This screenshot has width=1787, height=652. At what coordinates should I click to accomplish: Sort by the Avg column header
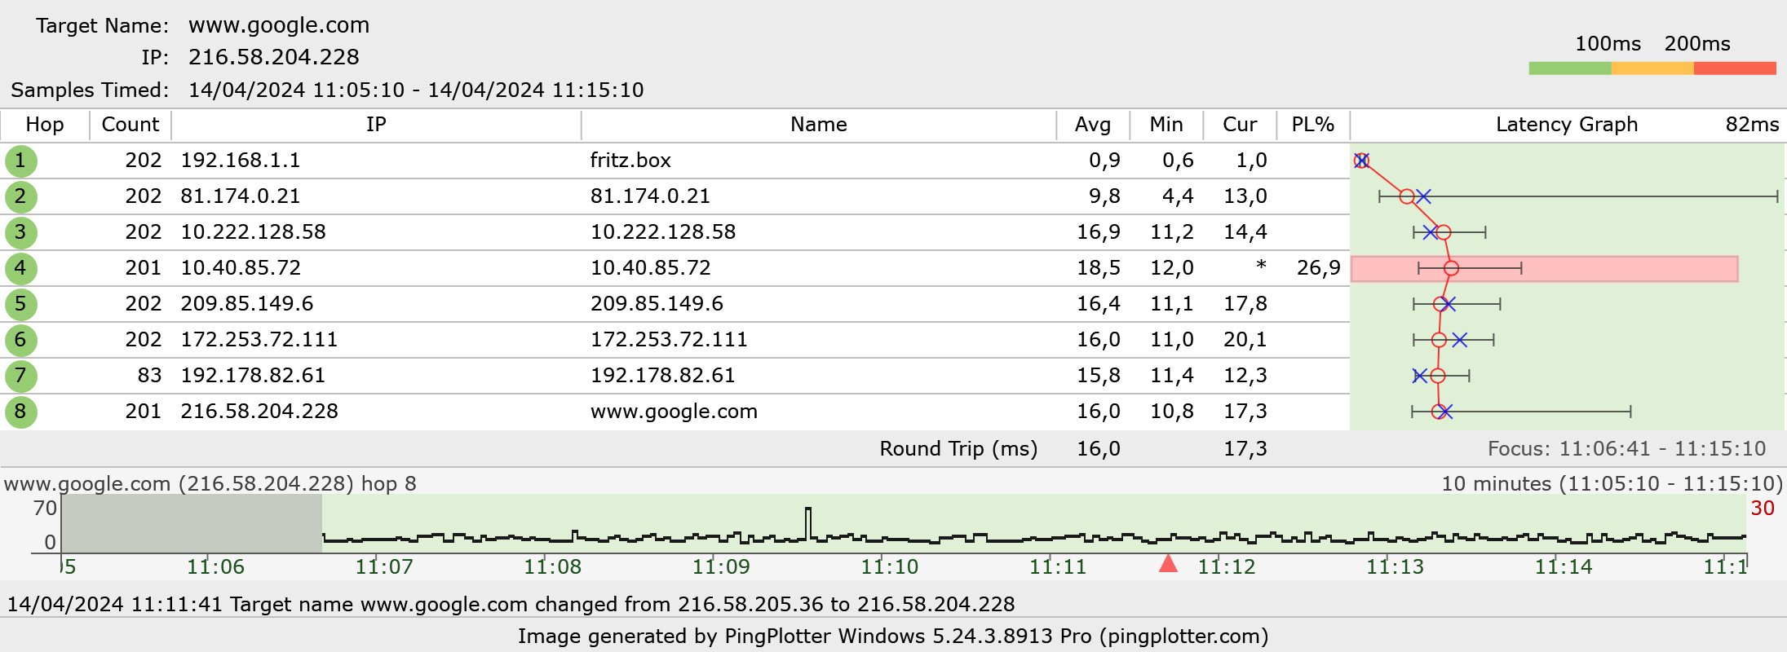(x=1092, y=125)
